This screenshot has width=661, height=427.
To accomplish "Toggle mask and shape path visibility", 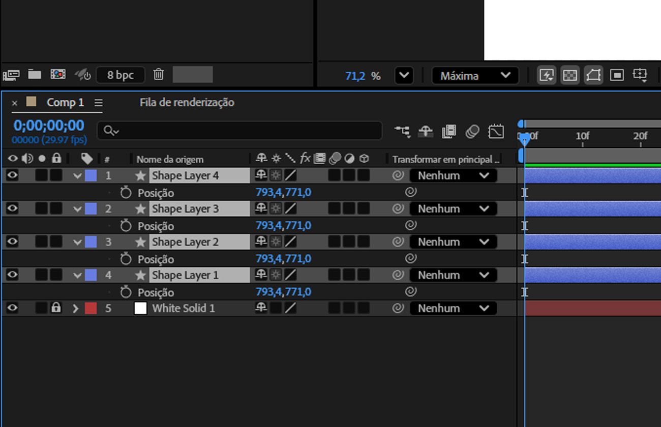I will click(x=593, y=76).
